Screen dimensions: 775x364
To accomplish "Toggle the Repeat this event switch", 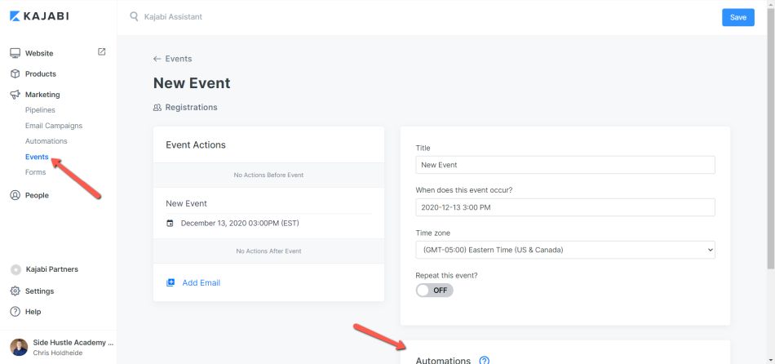I will [435, 291].
